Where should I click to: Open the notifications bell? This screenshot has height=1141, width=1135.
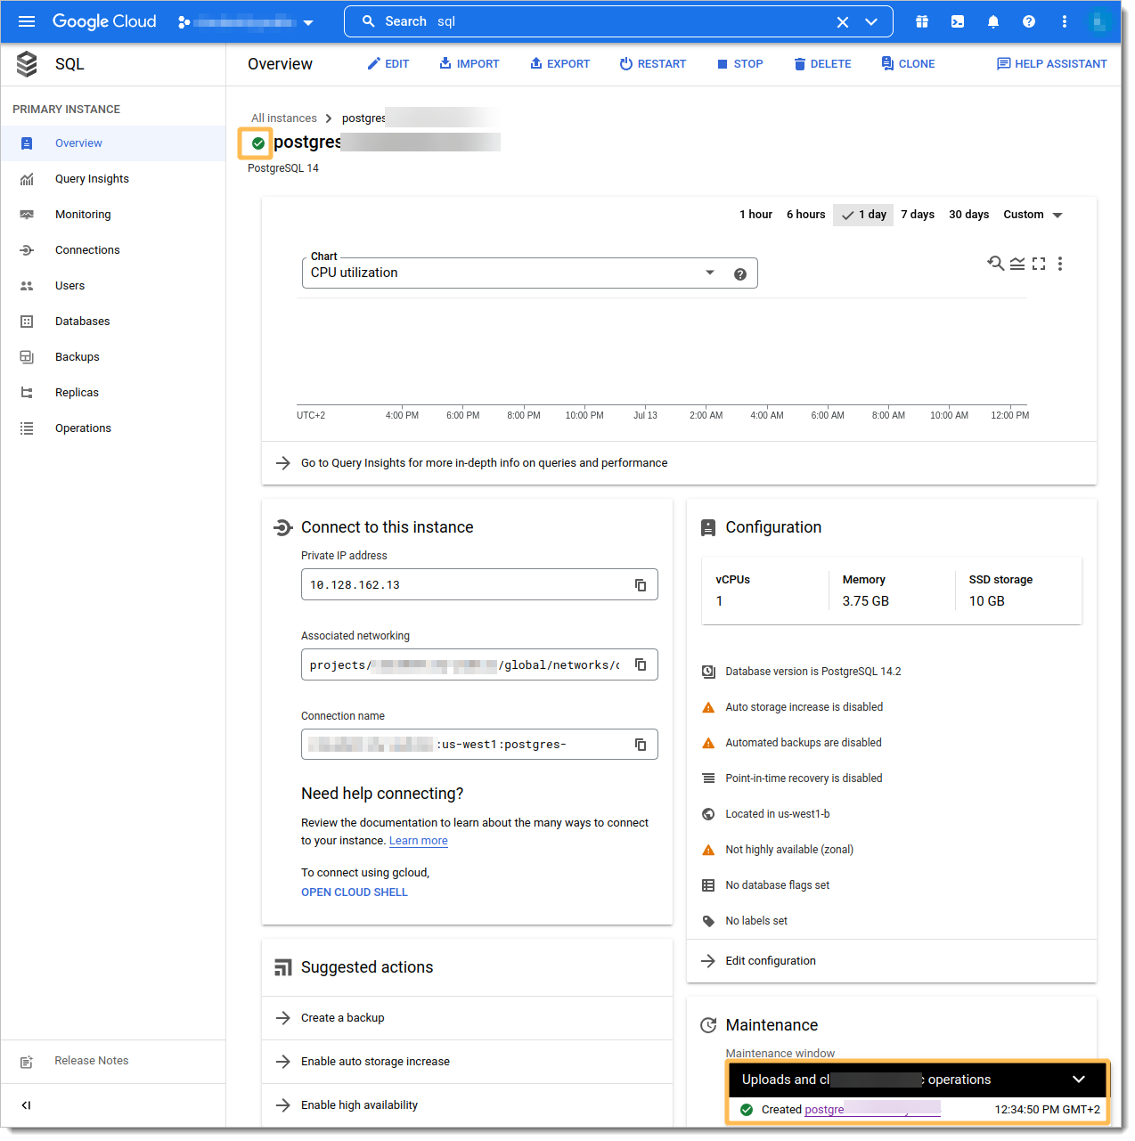[x=993, y=21]
